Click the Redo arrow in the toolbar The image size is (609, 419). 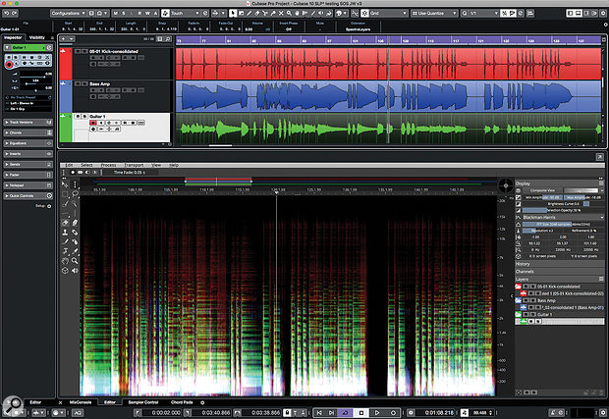(x=15, y=13)
